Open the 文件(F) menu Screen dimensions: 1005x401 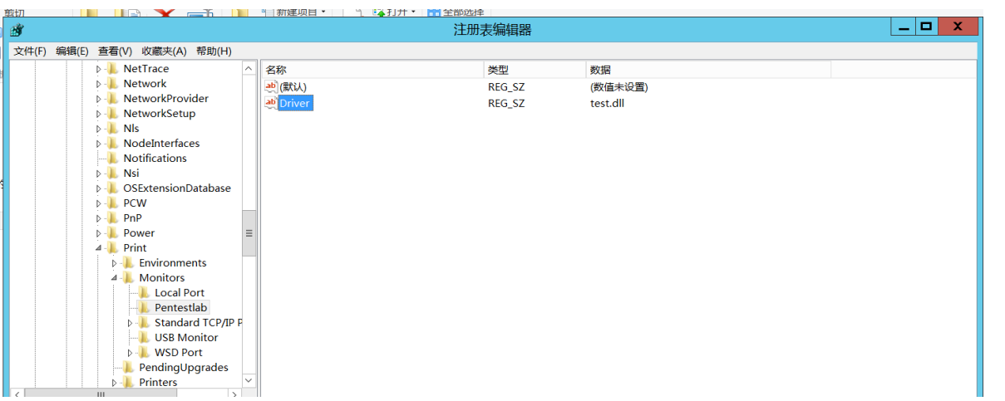30,51
